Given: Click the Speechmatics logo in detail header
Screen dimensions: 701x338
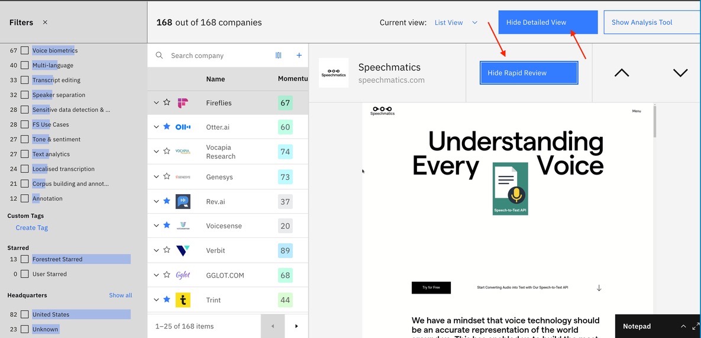Looking at the screenshot, I should tap(334, 73).
